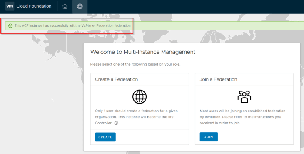Screen dimensions: 304x154
Task: Click the green success checkmark icon
Action: (x=10, y=25)
